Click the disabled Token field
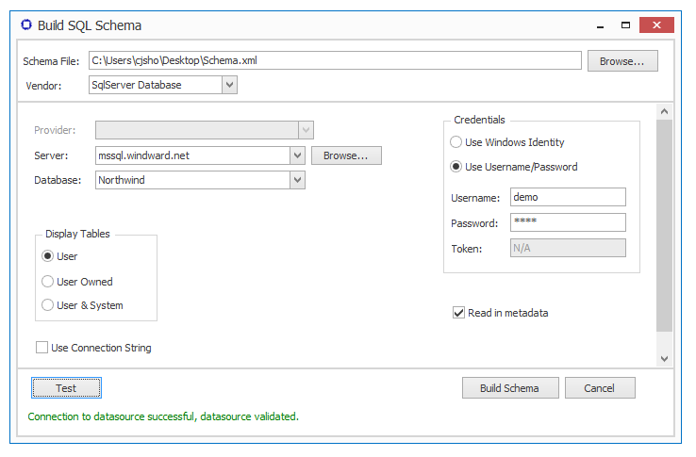This screenshot has height=457, width=696. [568, 248]
